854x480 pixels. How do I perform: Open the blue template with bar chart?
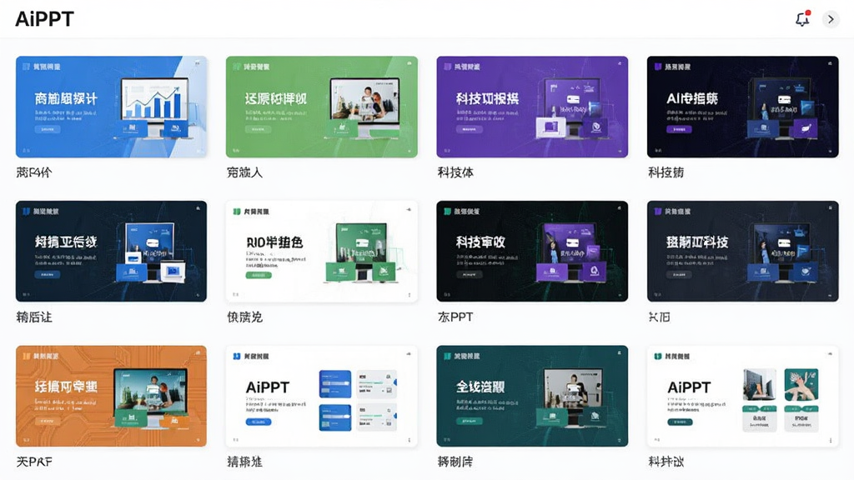pyautogui.click(x=111, y=107)
